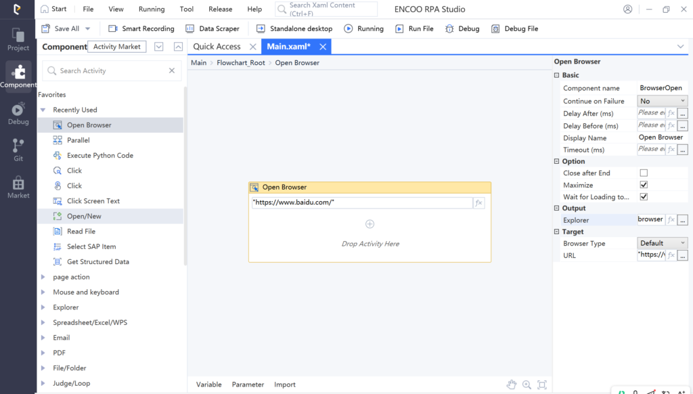Click Main in the breadcrumb
This screenshot has width=693, height=394.
(x=198, y=63)
